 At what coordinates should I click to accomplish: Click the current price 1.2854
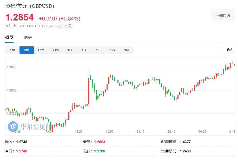19,18
